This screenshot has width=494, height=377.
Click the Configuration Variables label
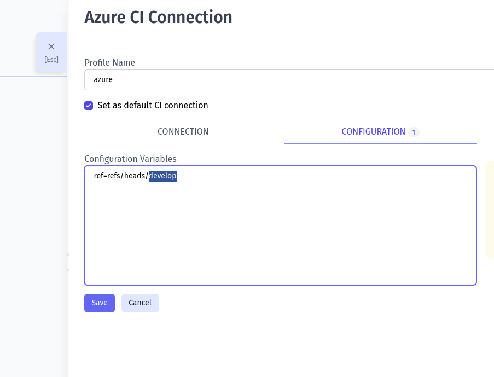point(130,159)
